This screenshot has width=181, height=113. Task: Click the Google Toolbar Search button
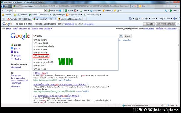coord(52,11)
